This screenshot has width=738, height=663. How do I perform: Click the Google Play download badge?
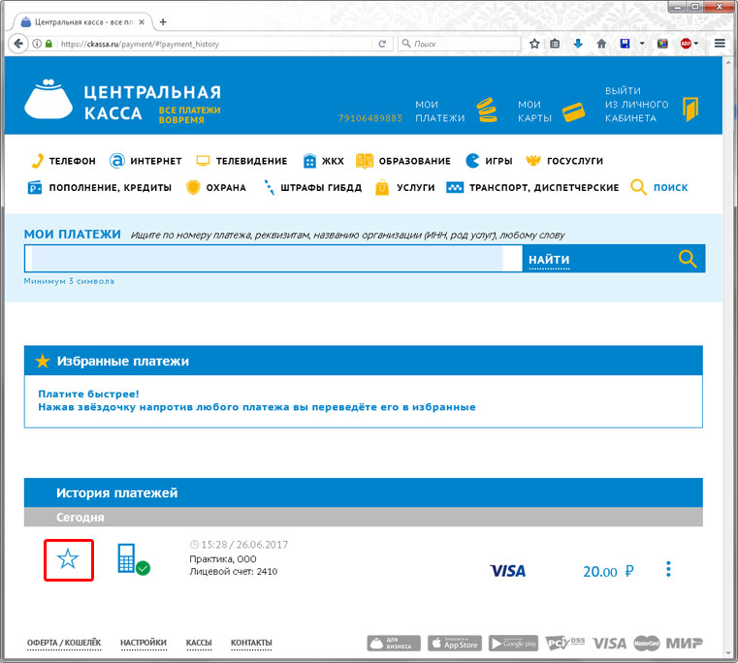click(x=513, y=643)
